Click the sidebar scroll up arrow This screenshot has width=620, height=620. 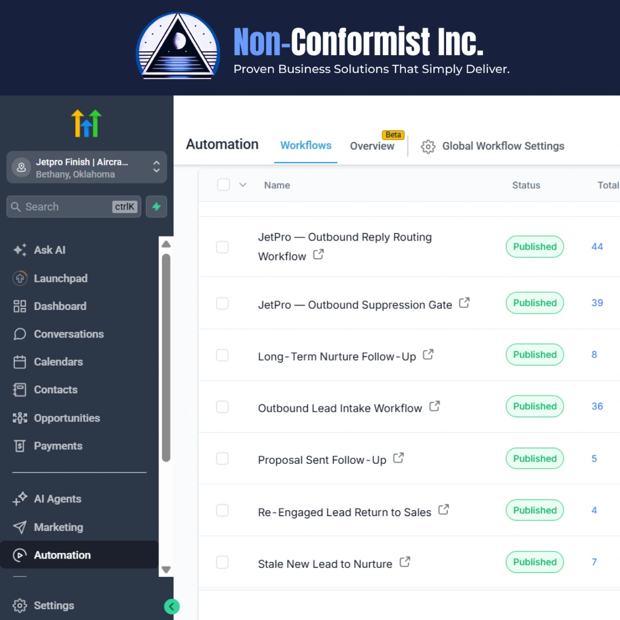(166, 244)
